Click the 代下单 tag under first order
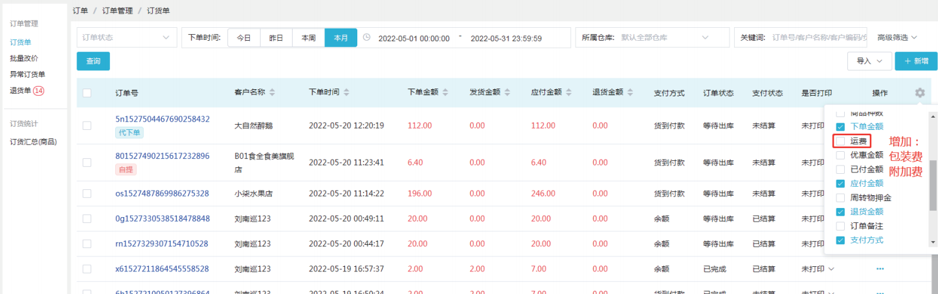Screen dimensions: 938x294 pos(129,132)
